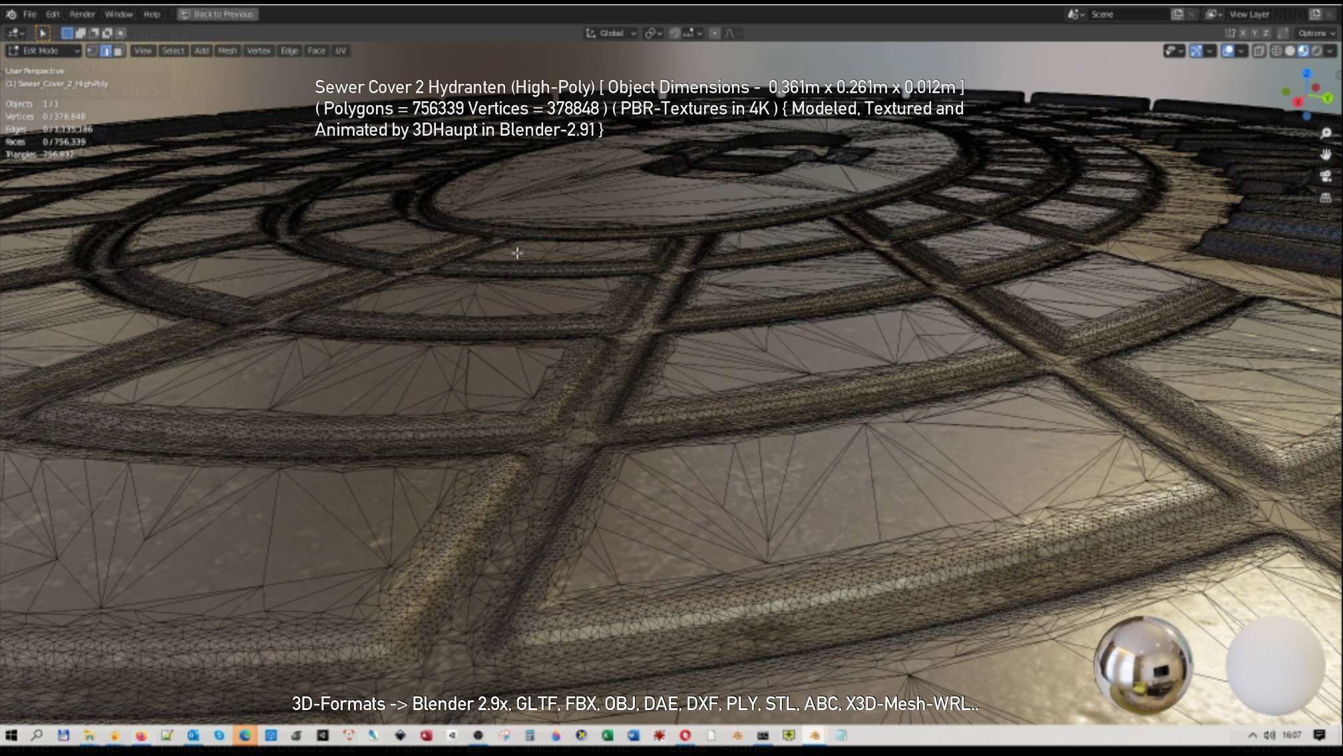The height and width of the screenshot is (756, 1343).
Task: Click the Z axis on navigation gizmo
Action: tap(1306, 73)
